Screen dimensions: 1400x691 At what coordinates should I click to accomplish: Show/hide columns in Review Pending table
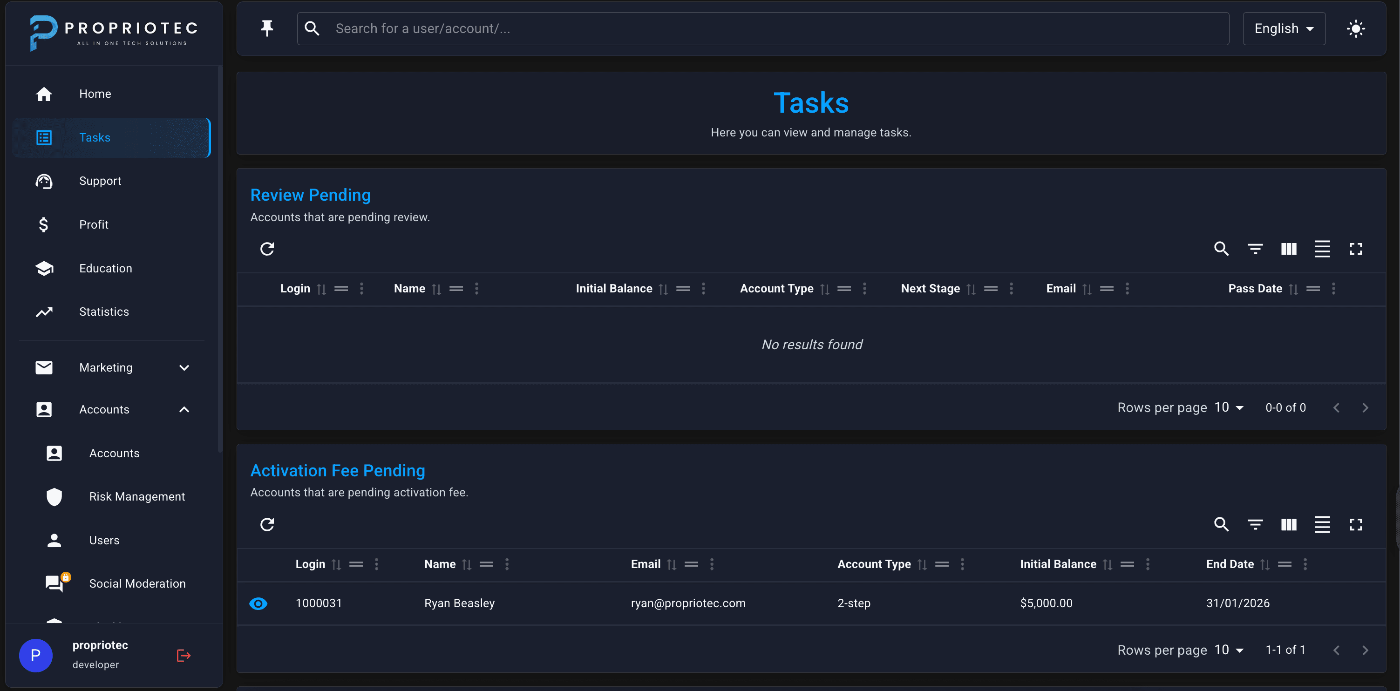coord(1289,249)
